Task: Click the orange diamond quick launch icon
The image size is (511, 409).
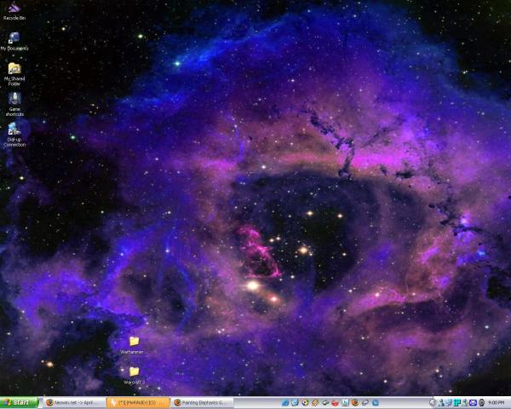Action: [315, 403]
